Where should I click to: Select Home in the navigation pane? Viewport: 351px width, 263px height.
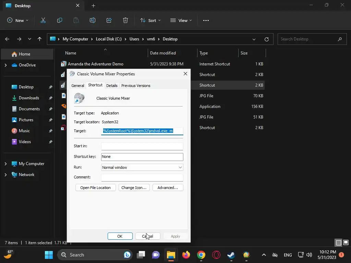pos(27,54)
